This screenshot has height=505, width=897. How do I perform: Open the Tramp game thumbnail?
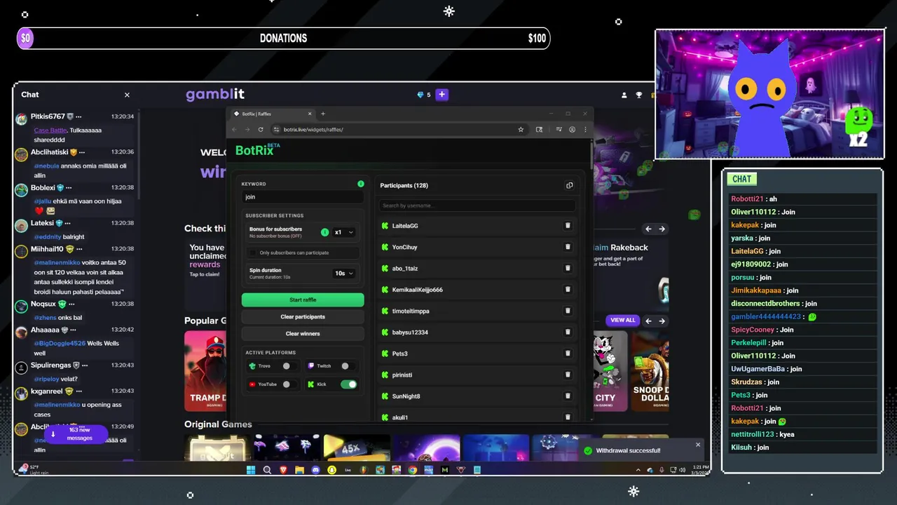[205, 371]
